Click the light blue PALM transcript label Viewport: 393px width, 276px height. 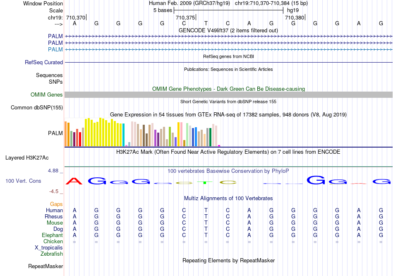coord(55,49)
